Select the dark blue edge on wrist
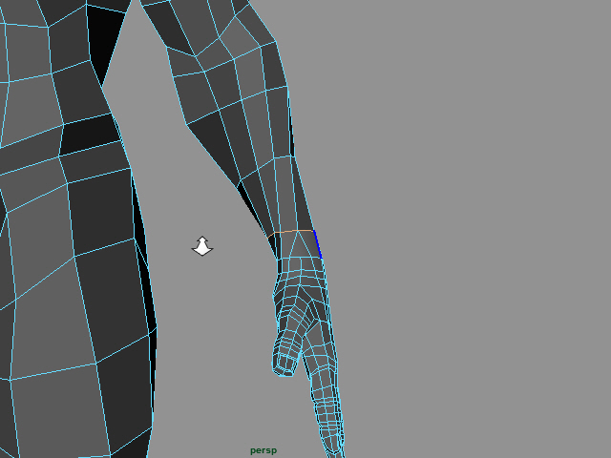611x458 pixels. [x=317, y=244]
